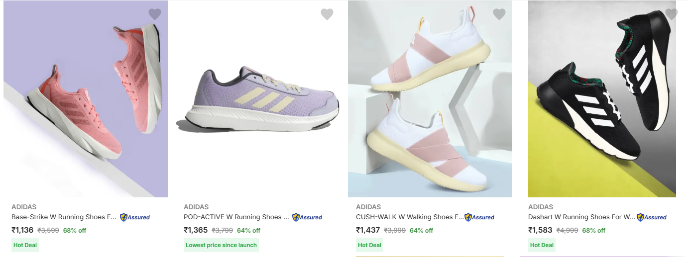Image resolution: width=687 pixels, height=257 pixels.
Task: Click Hot Deal tag under CUSH-WALK W
Action: (369, 245)
